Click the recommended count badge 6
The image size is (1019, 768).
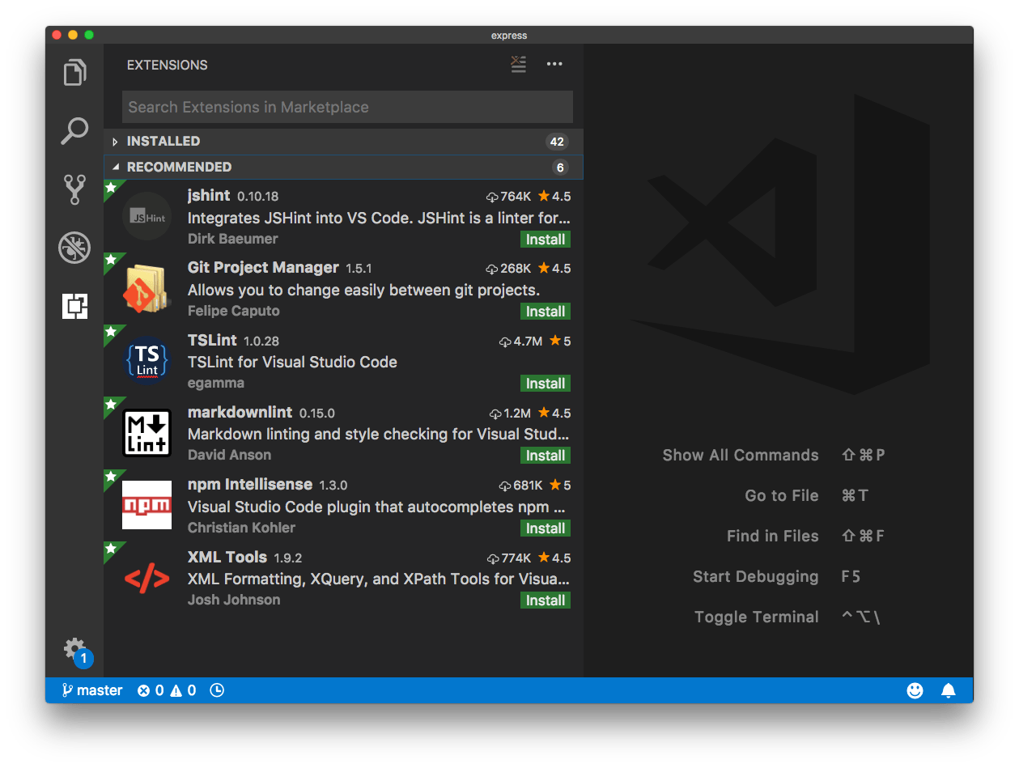coord(560,168)
